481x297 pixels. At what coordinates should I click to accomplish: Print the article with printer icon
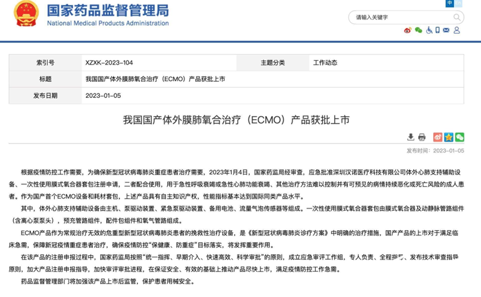coord(422,137)
